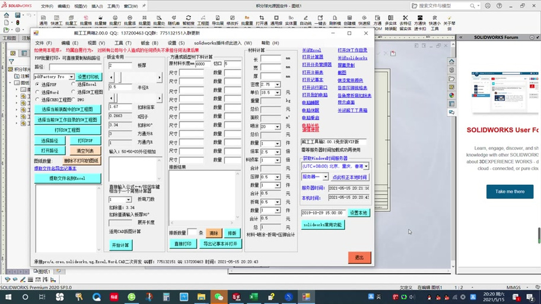Open the 钣金(B) menu

click(x=149, y=43)
